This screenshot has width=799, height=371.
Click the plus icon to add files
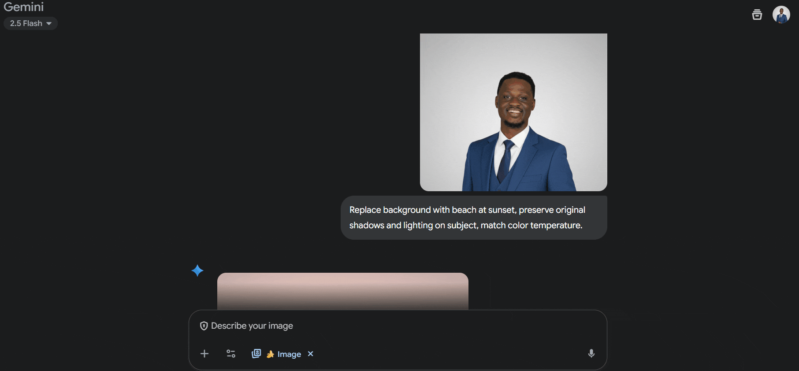point(204,354)
